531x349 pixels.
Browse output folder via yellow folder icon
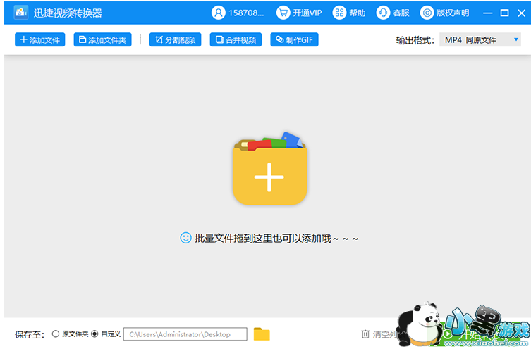pyautogui.click(x=262, y=334)
